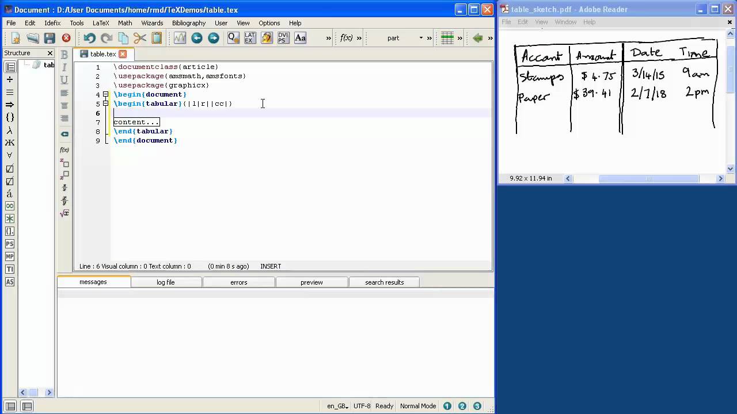This screenshot has height=414, width=737.
Task: Insert table using the green grid icon
Action: point(447,38)
